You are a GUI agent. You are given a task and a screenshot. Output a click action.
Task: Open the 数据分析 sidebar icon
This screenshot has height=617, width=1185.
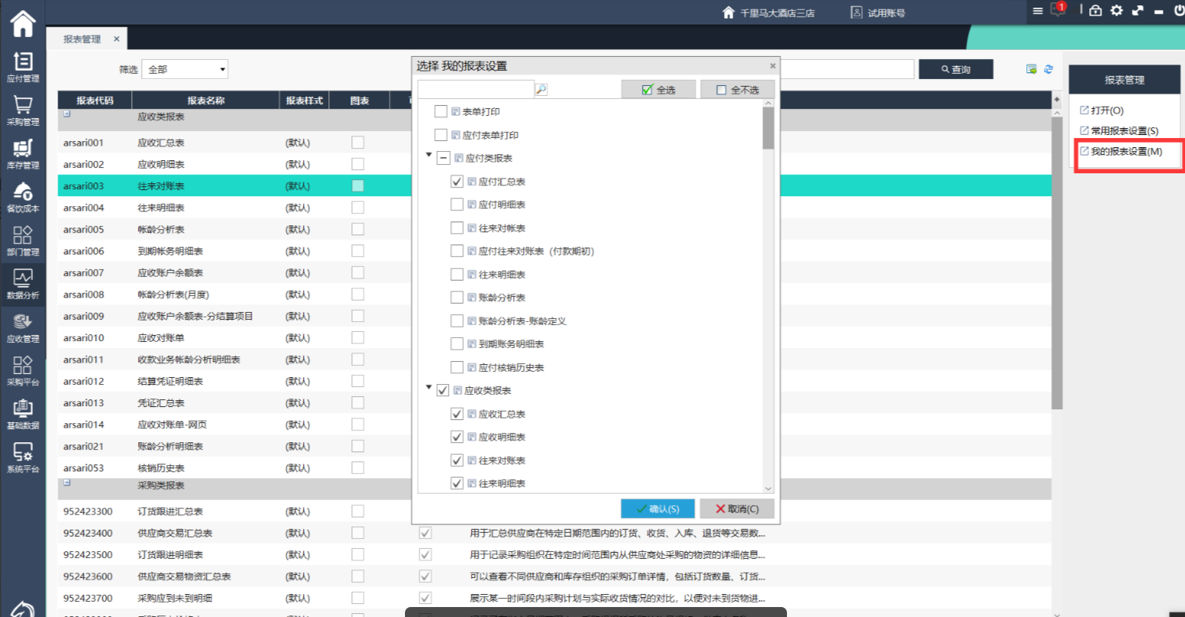coord(22,283)
